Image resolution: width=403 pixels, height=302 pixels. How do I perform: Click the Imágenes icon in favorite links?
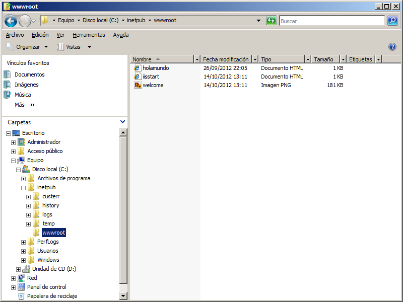pyautogui.click(x=7, y=84)
